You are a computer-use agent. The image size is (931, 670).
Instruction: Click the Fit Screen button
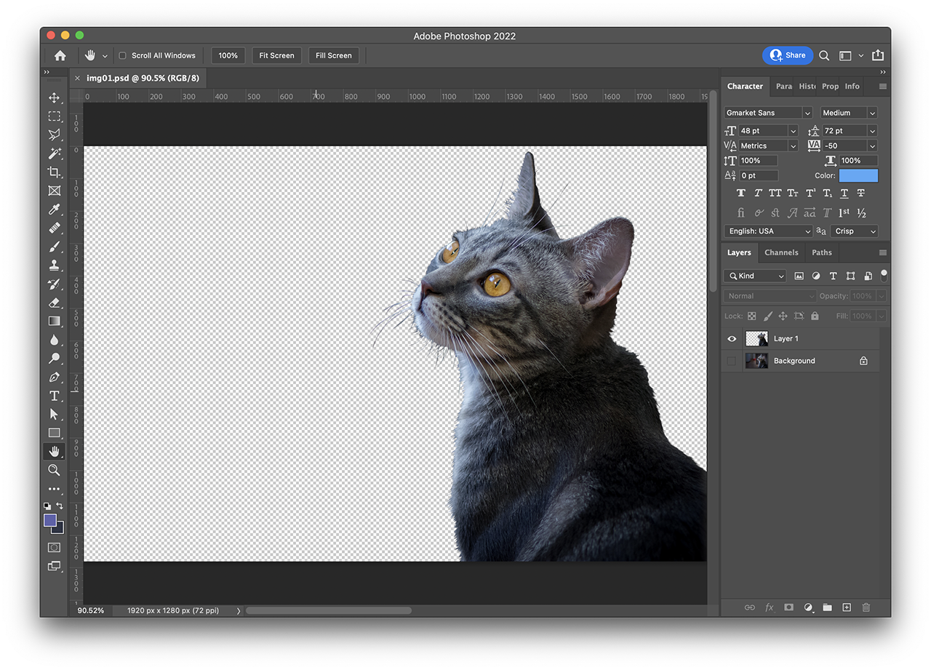point(276,55)
